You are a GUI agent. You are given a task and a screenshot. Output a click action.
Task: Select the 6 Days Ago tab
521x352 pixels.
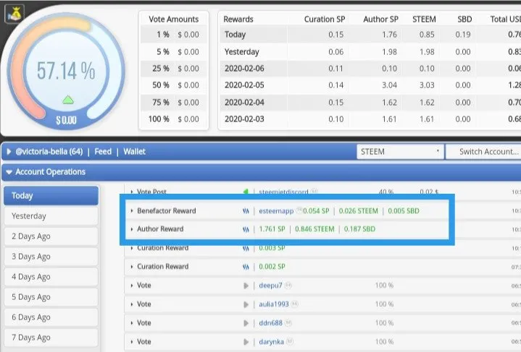click(x=51, y=317)
